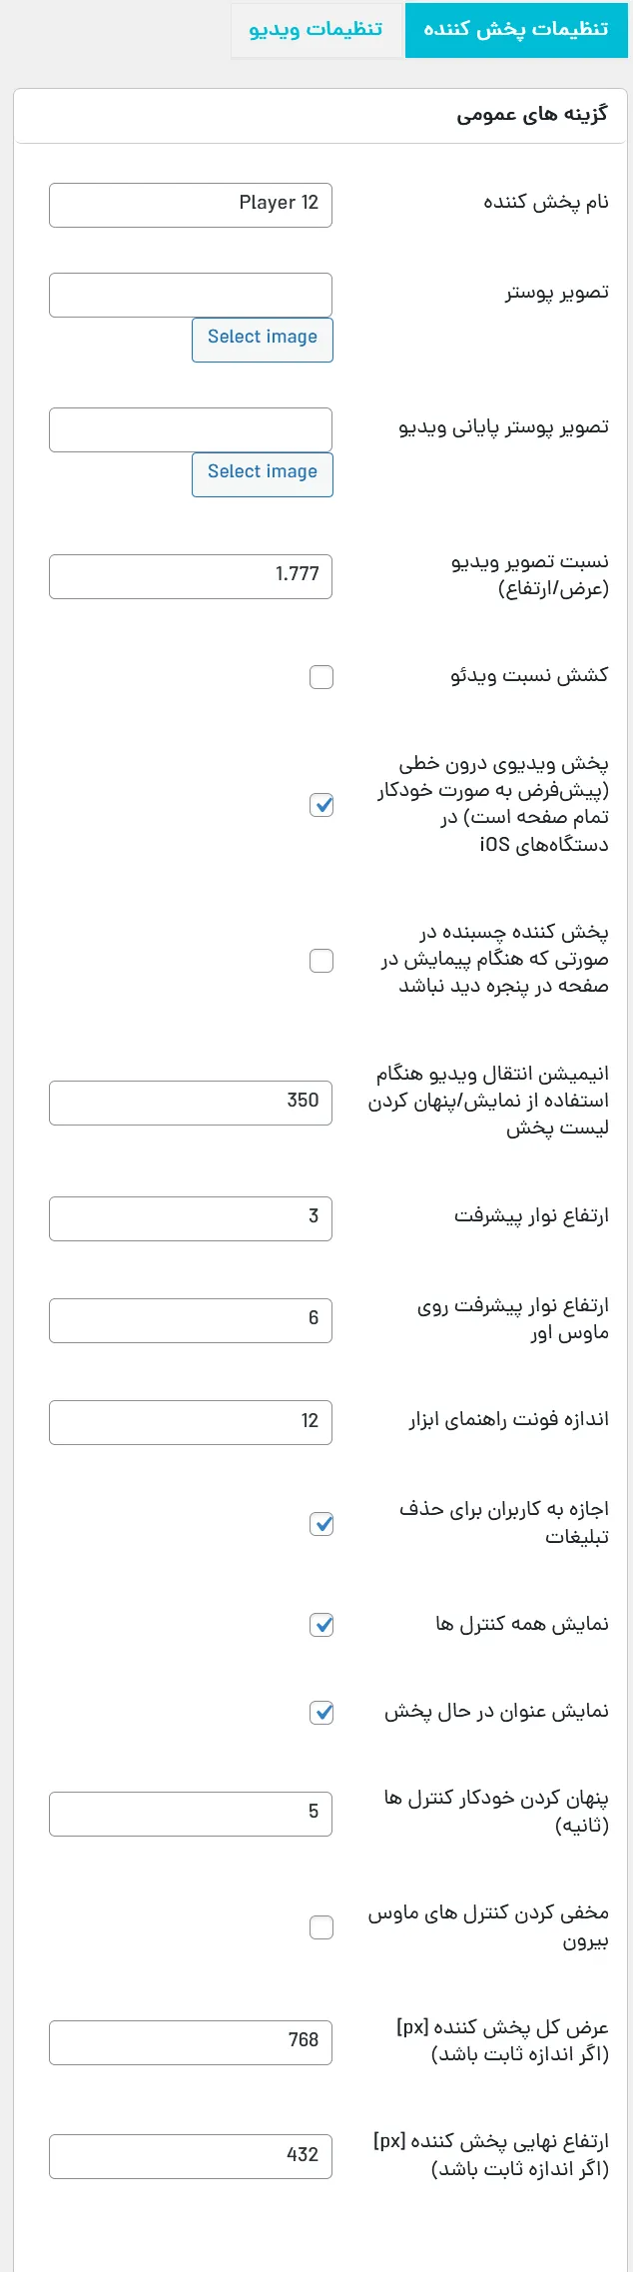
Task: Focus the Player 12 name field
Action: pyautogui.click(x=191, y=205)
